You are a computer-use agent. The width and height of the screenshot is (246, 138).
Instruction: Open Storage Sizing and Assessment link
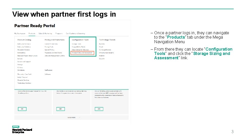click(x=82, y=53)
